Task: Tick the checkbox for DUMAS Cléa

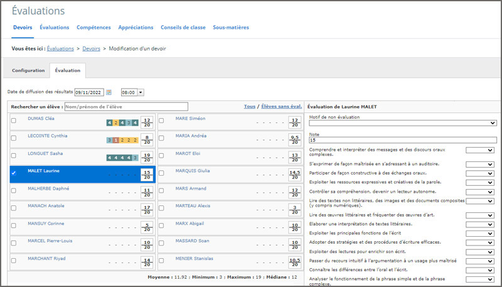Action: pos(14,121)
